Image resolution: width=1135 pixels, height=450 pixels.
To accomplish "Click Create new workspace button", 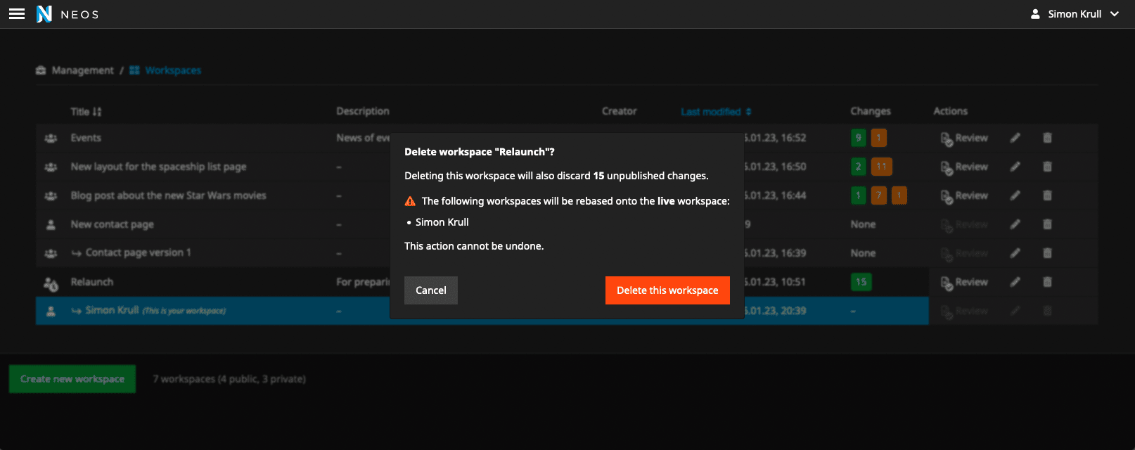I will pyautogui.click(x=72, y=379).
